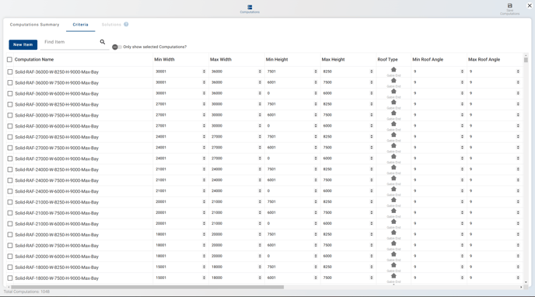Image resolution: width=535 pixels, height=297 pixels.
Task: Adjust Min Width stepper for Solid-RAF-24000-W-6000-H-9000-Max-Bay
Action: click(x=204, y=191)
